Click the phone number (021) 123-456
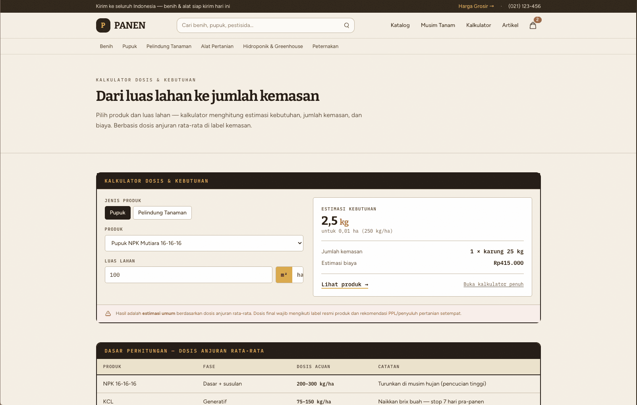Image resolution: width=637 pixels, height=405 pixels. point(525,6)
